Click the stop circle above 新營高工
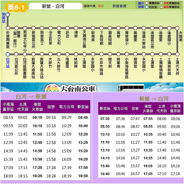 click(42, 28)
